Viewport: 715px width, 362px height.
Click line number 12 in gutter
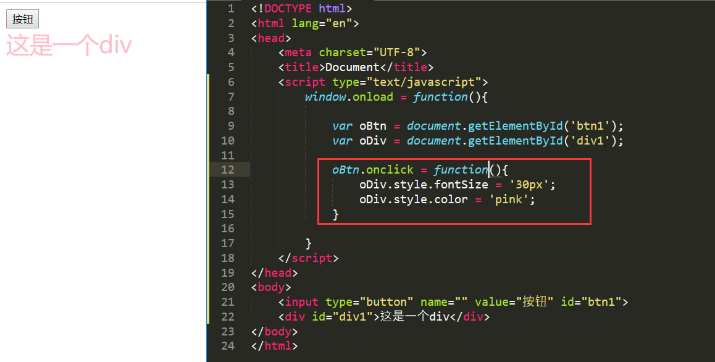(x=228, y=170)
